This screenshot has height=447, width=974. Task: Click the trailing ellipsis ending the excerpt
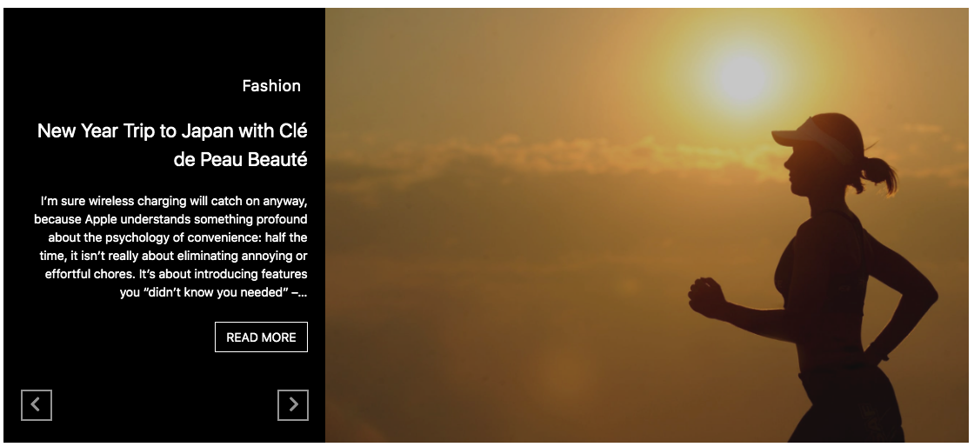302,293
